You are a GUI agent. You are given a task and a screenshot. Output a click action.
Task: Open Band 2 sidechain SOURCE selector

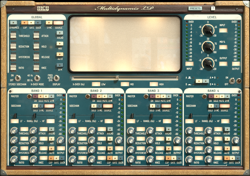point(107,106)
